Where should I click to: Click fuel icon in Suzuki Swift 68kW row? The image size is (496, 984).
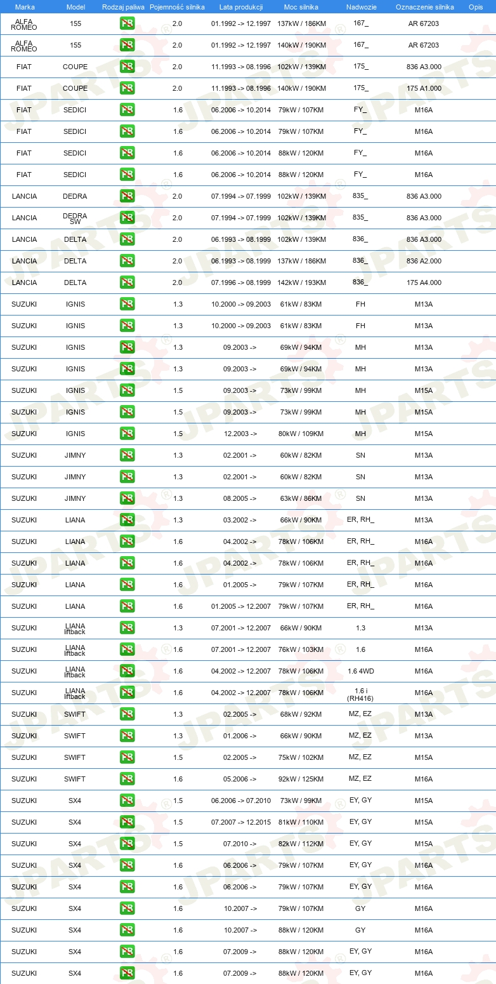click(127, 714)
